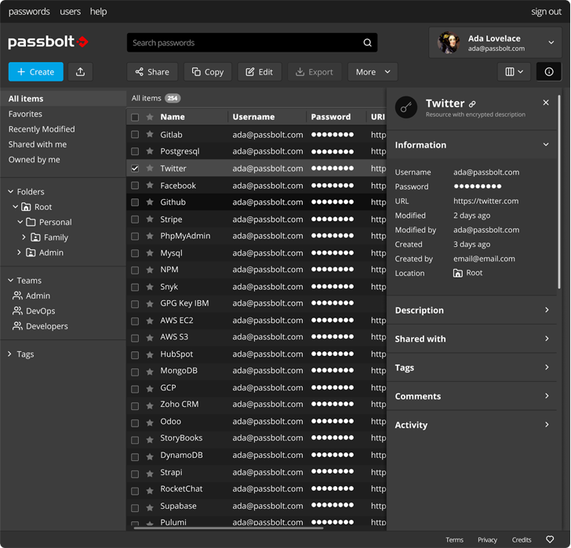
Task: Star the Gitlab entry as favorite
Action: pos(150,135)
